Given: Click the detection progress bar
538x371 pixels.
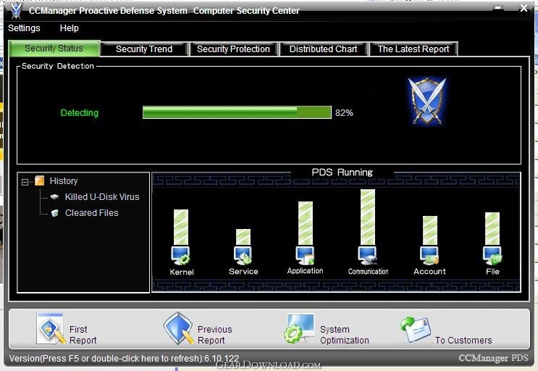Looking at the screenshot, I should pyautogui.click(x=237, y=112).
